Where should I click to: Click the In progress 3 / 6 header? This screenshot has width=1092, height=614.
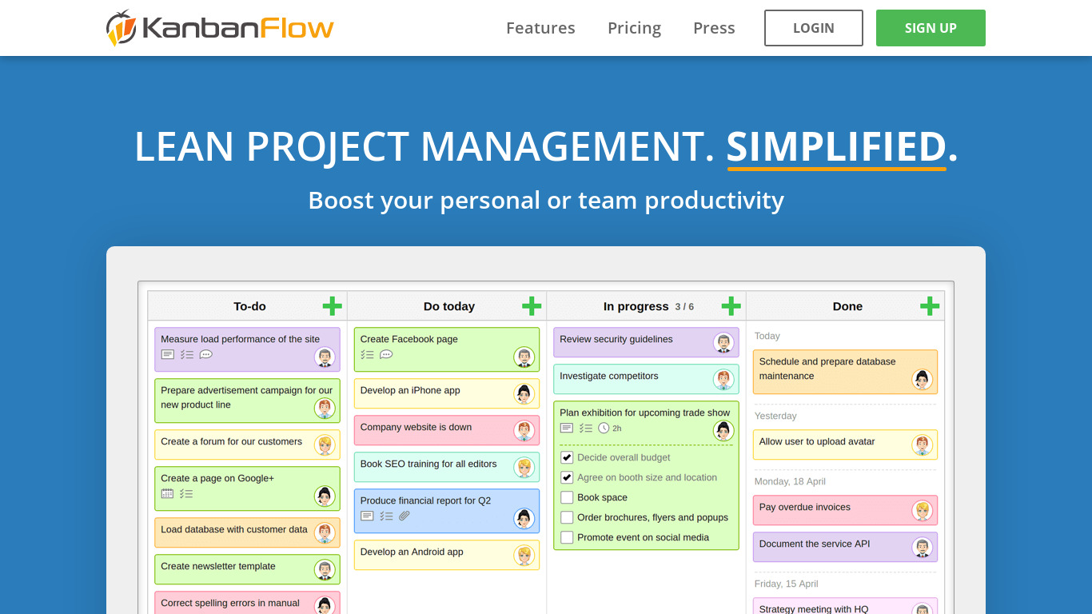pos(648,306)
